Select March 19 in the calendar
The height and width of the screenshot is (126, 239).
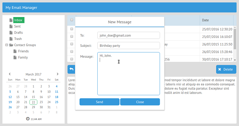pyautogui.click(x=10, y=102)
